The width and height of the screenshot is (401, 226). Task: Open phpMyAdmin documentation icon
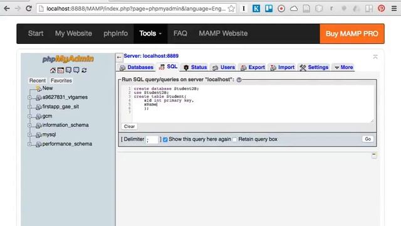pyautogui.click(x=68, y=70)
